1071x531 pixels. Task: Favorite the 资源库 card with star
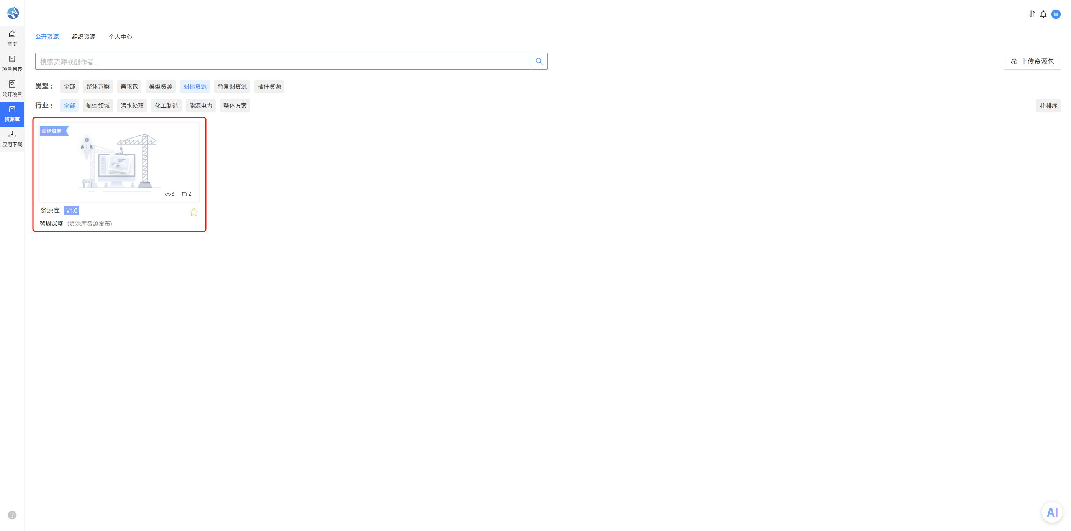tap(194, 212)
